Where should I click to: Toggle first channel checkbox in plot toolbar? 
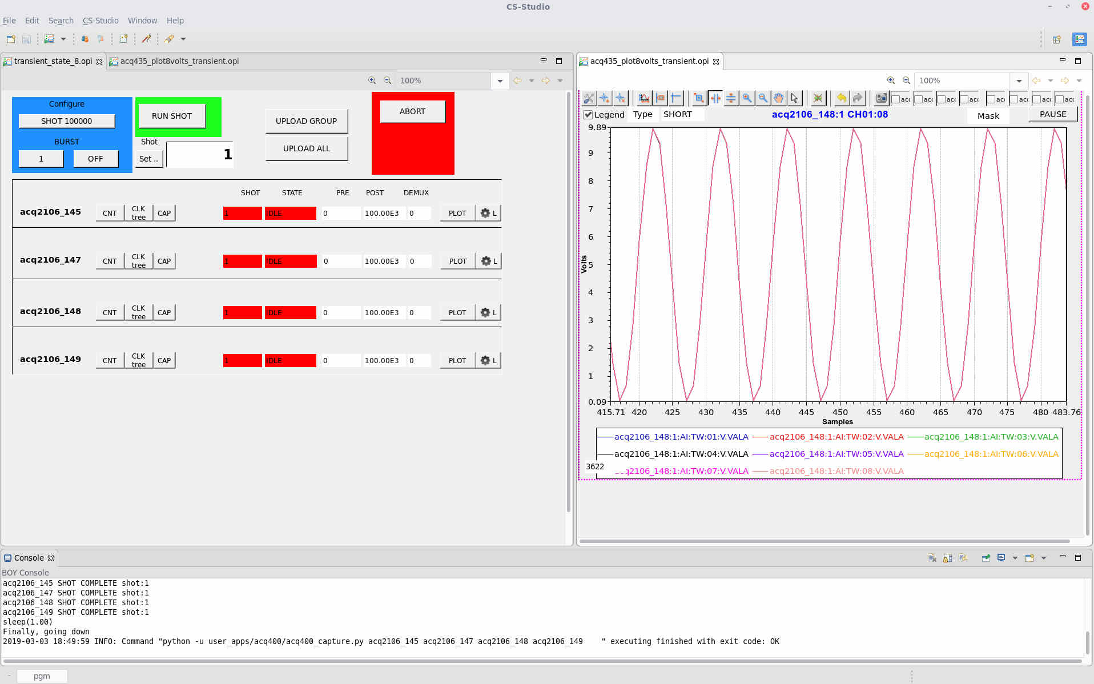(x=896, y=99)
